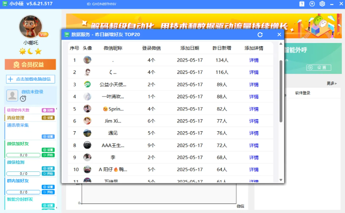
Task: Click avatar of Jim Xi... row
Action: click(87, 121)
